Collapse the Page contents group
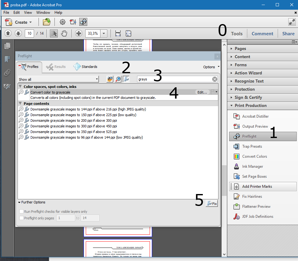The width and height of the screenshot is (298, 261). coord(20,104)
